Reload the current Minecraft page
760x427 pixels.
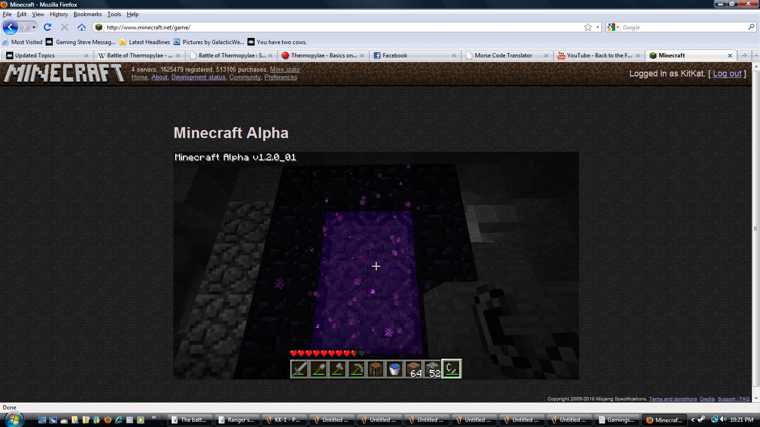(x=47, y=27)
